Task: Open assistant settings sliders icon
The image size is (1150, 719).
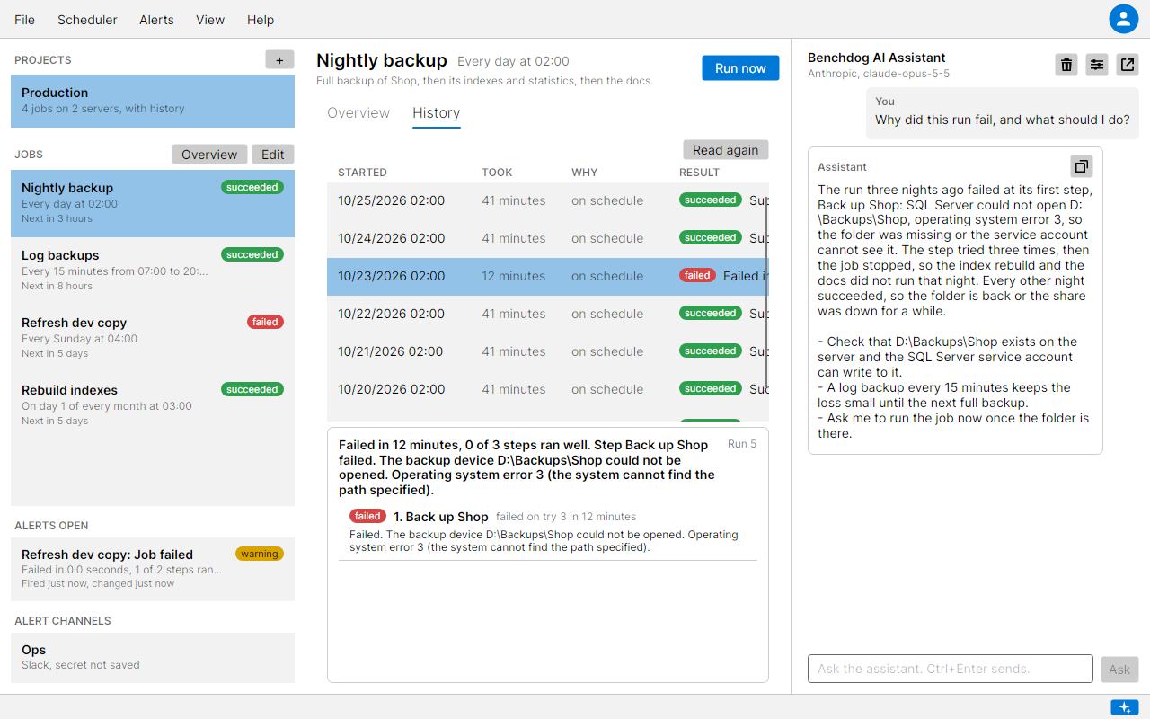Action: 1097,65
